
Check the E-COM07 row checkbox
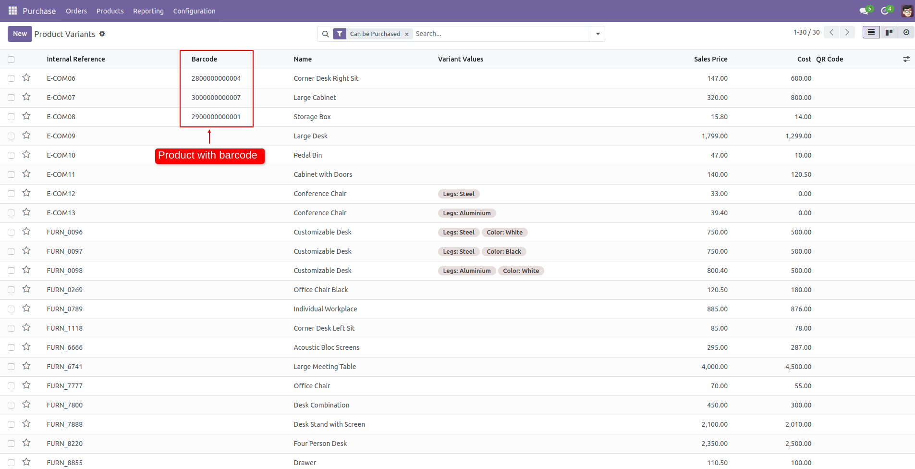point(11,98)
